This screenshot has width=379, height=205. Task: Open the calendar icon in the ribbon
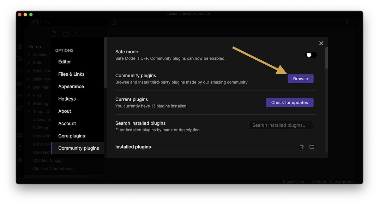tap(20, 71)
